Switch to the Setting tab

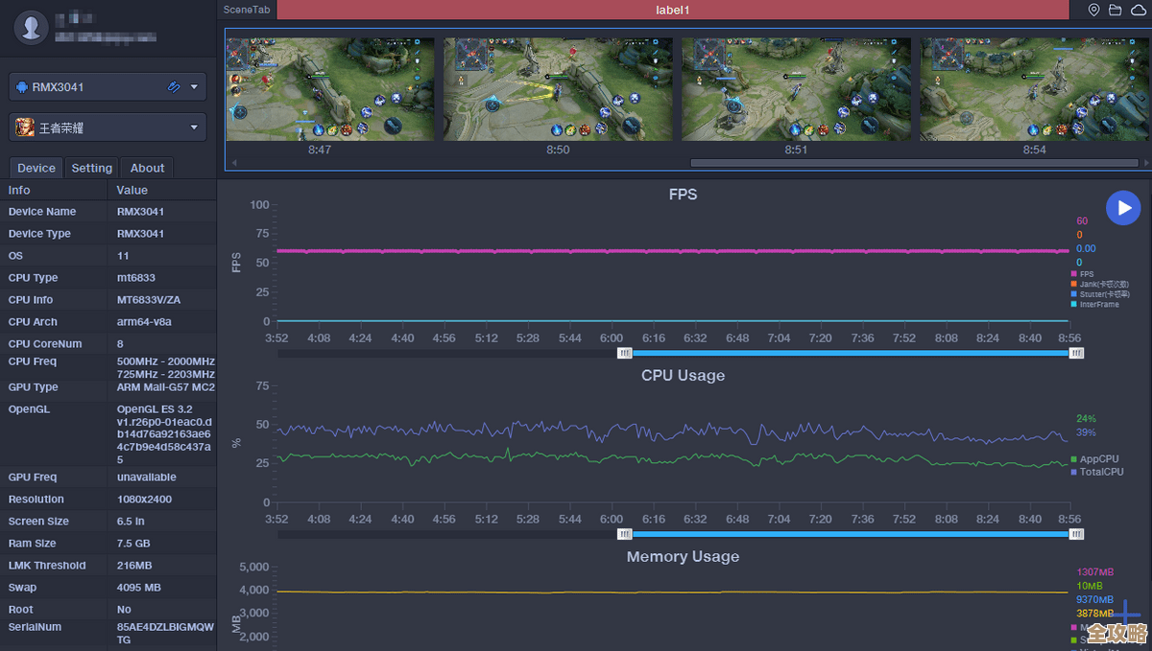coord(92,168)
